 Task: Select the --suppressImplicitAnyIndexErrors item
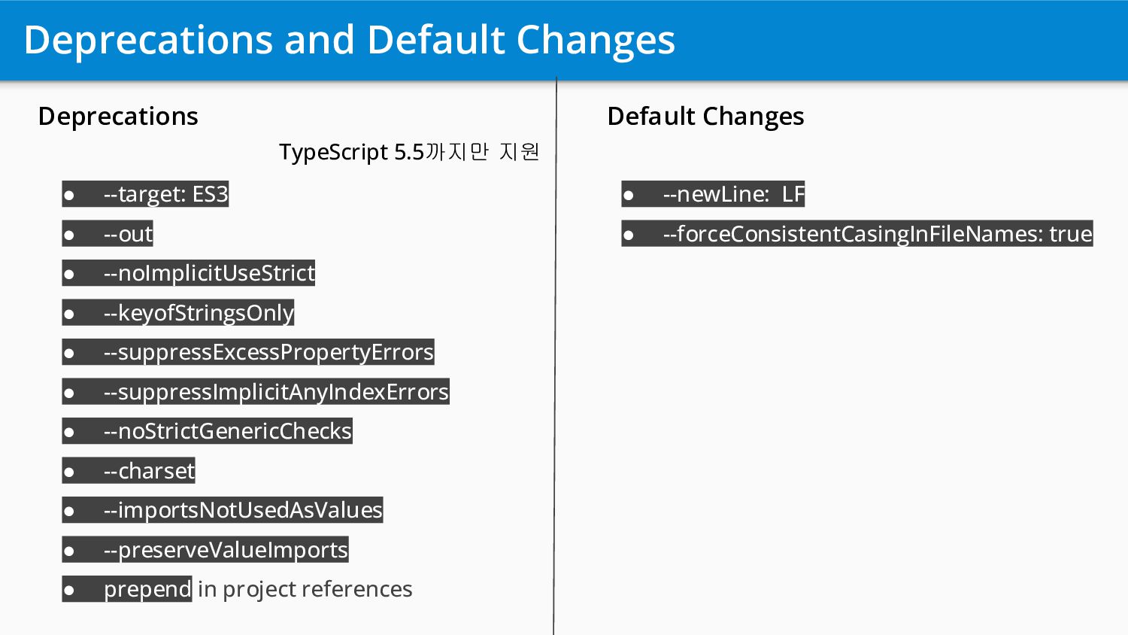pos(256,392)
